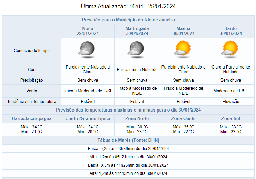
Task: Click the 'Precipitação' row label
Action: point(32,80)
